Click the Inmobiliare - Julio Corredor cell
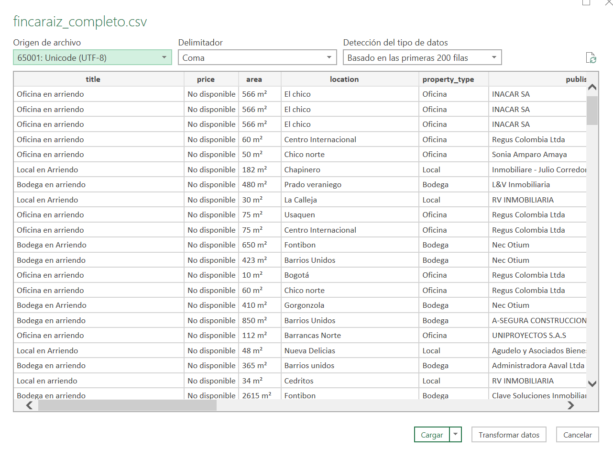613x461 pixels. (x=537, y=169)
